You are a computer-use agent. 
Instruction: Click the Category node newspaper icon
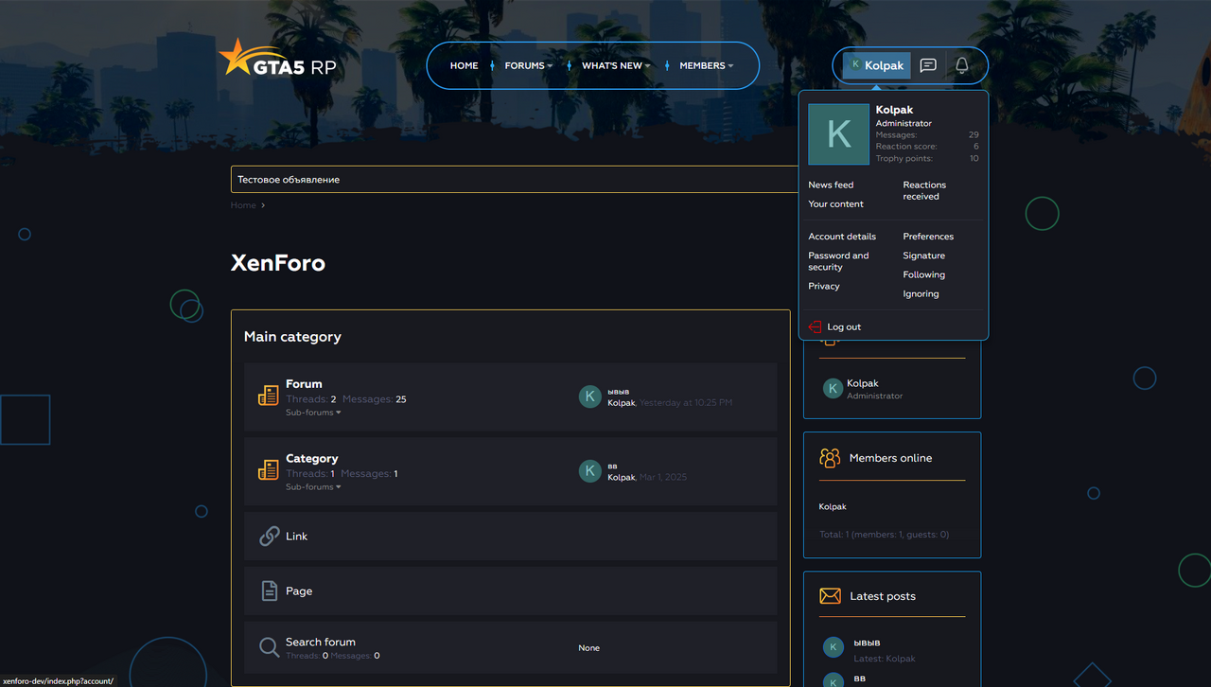pos(269,470)
